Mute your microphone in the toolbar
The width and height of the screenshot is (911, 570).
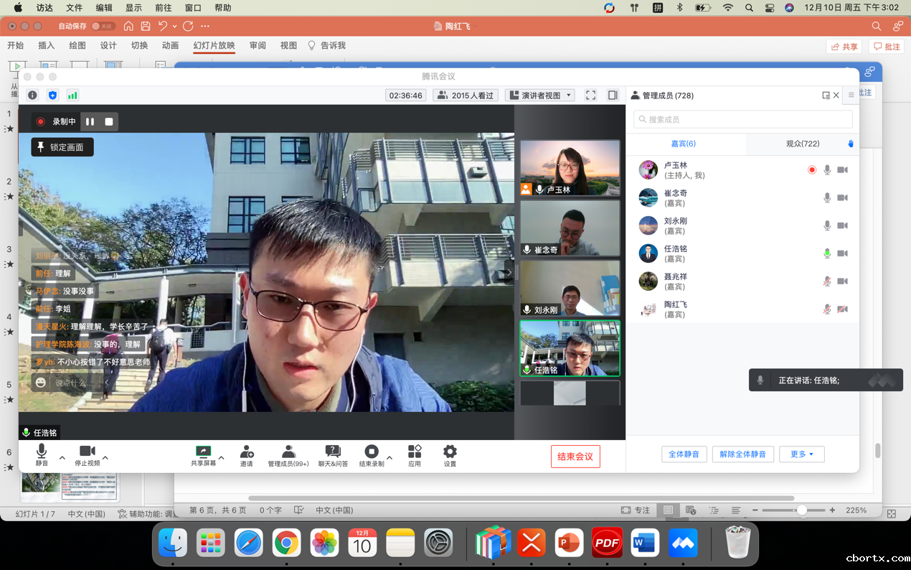[42, 452]
